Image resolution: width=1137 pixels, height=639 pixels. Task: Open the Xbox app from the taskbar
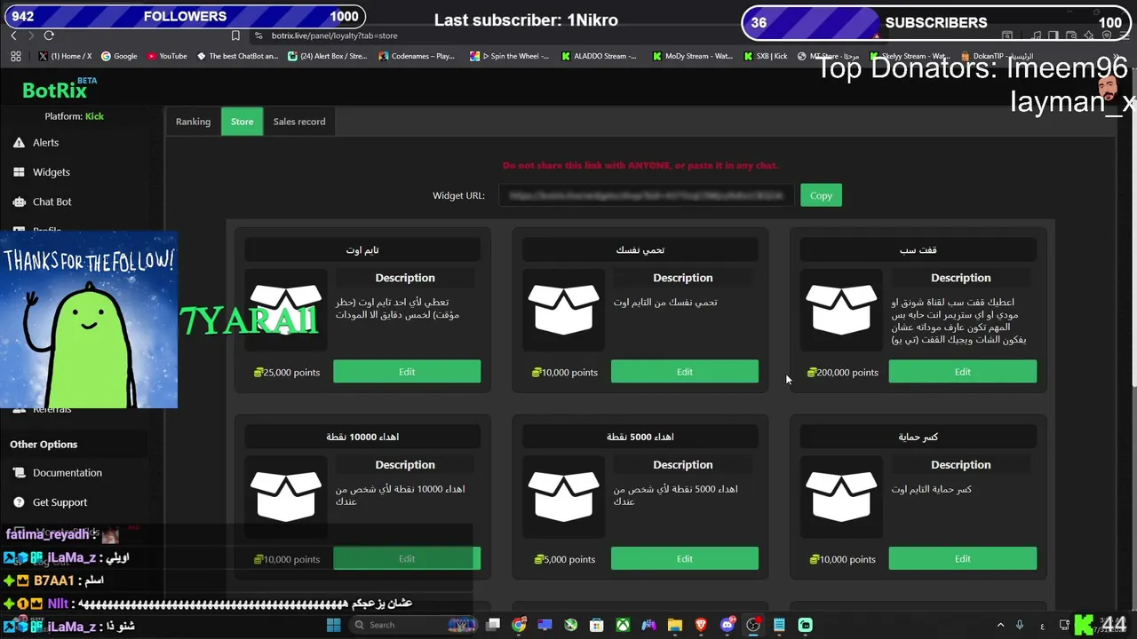(x=624, y=625)
